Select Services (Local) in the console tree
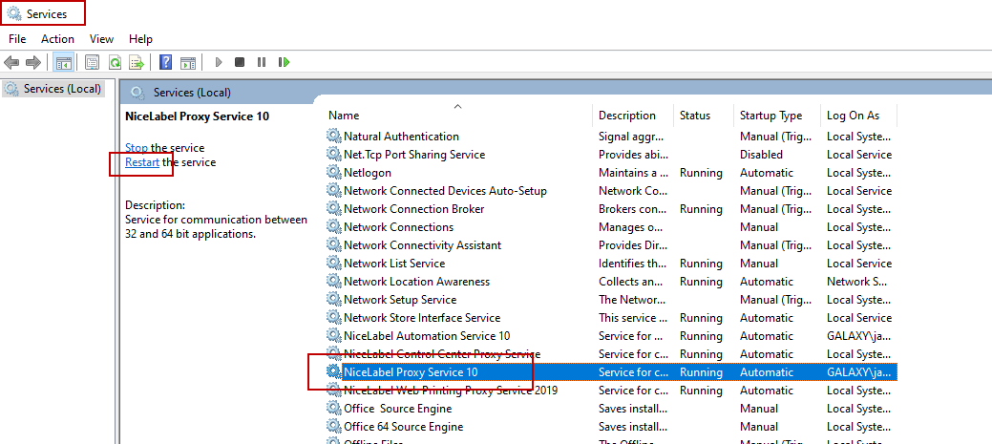This screenshot has width=992, height=444. pos(62,89)
